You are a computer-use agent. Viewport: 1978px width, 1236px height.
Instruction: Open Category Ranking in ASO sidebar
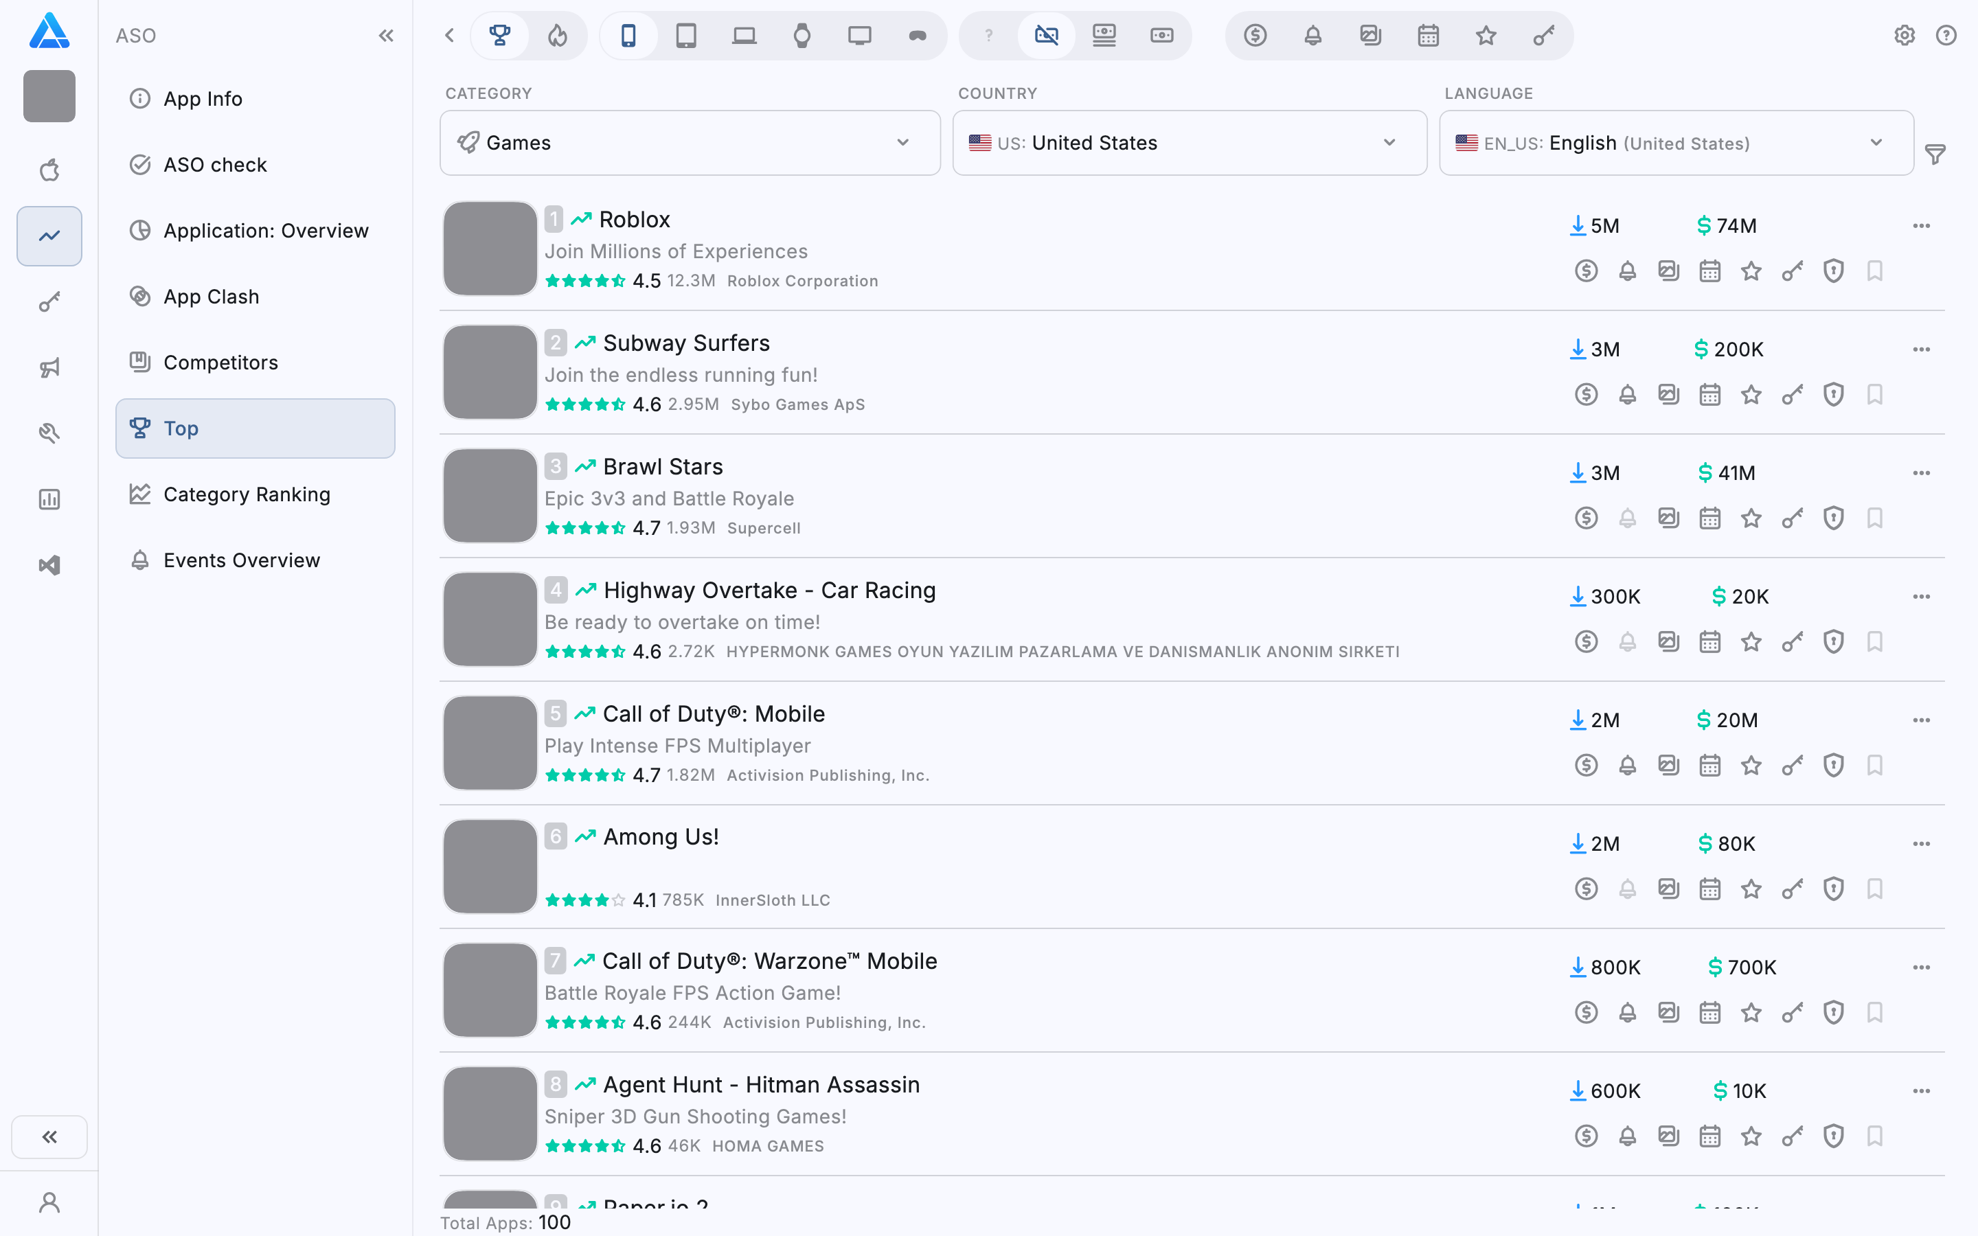[246, 494]
